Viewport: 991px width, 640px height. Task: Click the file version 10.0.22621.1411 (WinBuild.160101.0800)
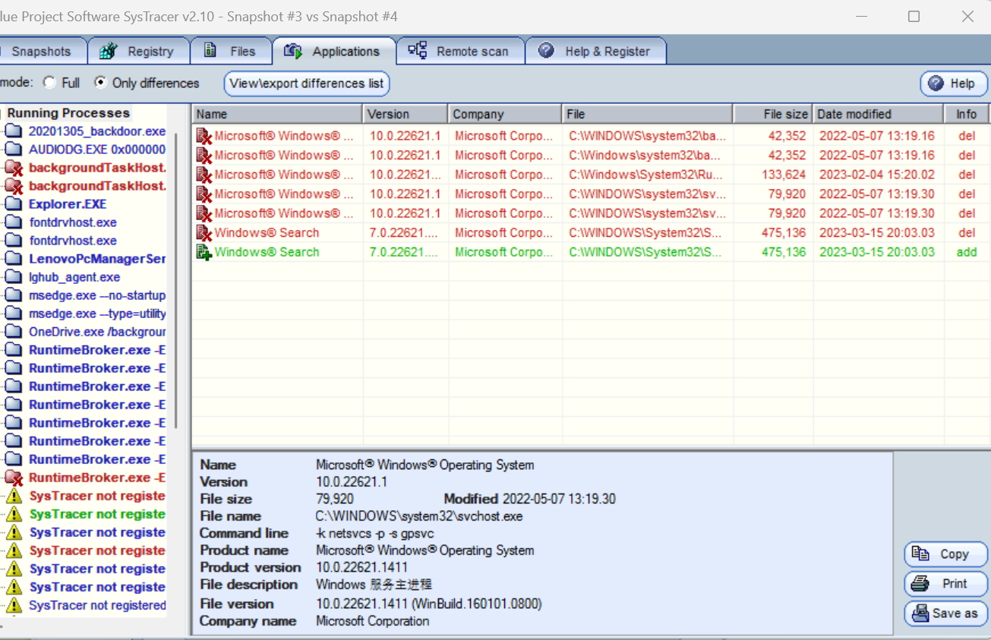point(429,604)
